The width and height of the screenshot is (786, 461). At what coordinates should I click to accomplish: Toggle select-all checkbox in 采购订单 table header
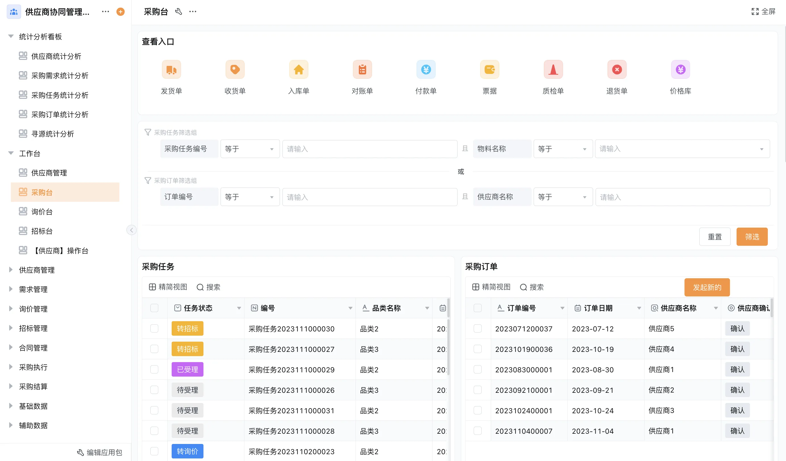(x=477, y=308)
